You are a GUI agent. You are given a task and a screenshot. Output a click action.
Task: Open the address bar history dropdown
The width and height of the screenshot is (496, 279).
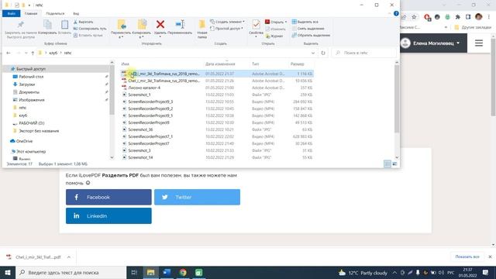click(x=313, y=53)
